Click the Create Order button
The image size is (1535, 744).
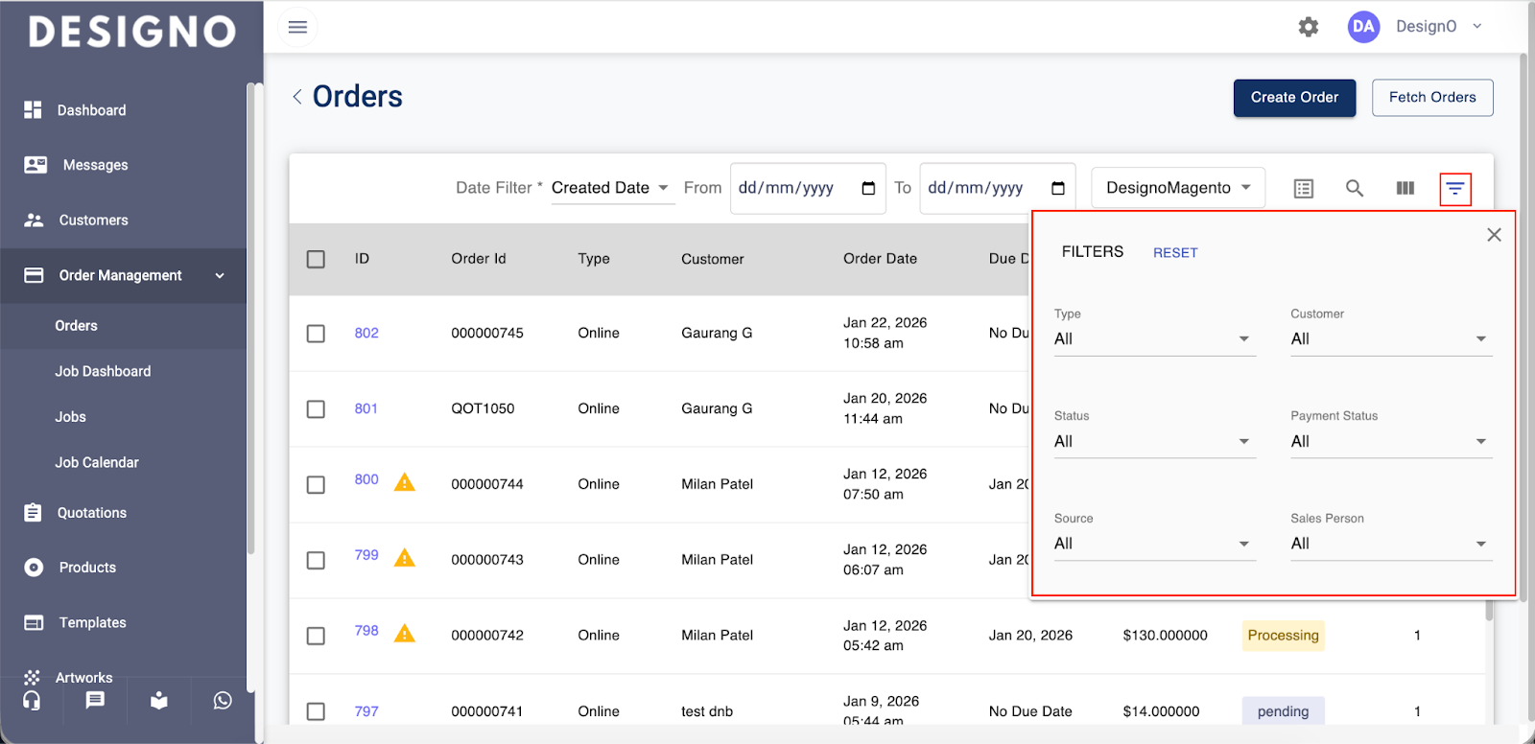coord(1293,98)
